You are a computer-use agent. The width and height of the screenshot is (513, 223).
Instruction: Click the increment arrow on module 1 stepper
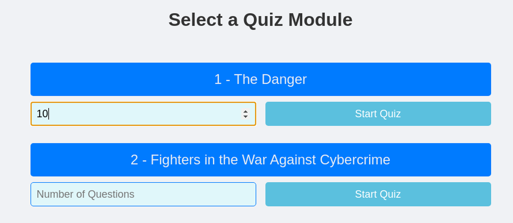(246, 111)
